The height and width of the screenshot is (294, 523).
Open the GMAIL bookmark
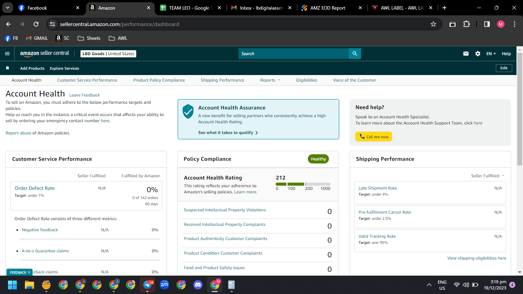[37, 38]
